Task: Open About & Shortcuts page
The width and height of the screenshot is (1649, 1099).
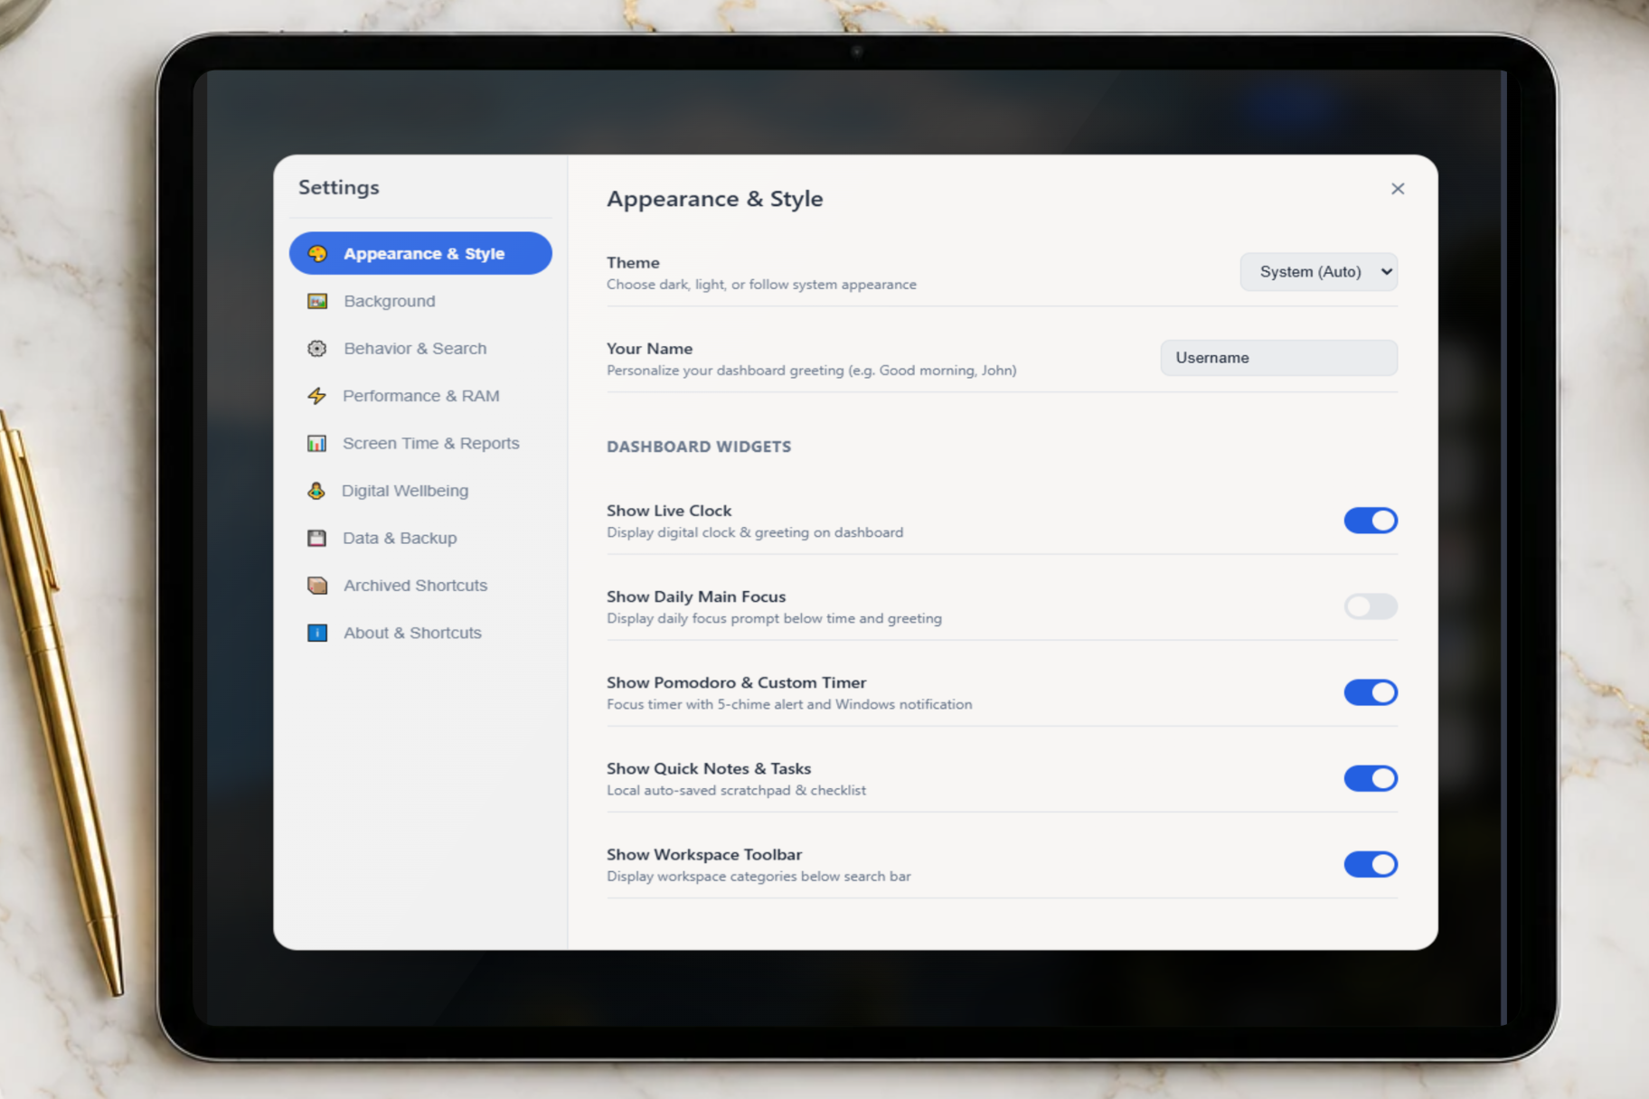Action: [420, 633]
